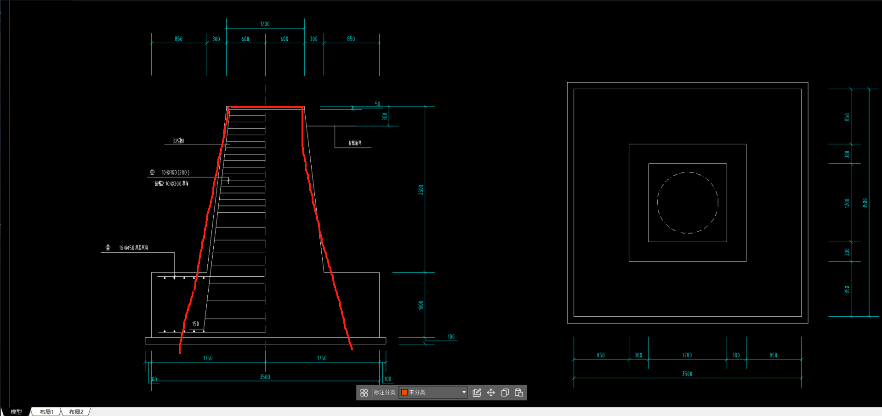Switch to the 布局2 tab
The image size is (882, 416).
tap(76, 412)
